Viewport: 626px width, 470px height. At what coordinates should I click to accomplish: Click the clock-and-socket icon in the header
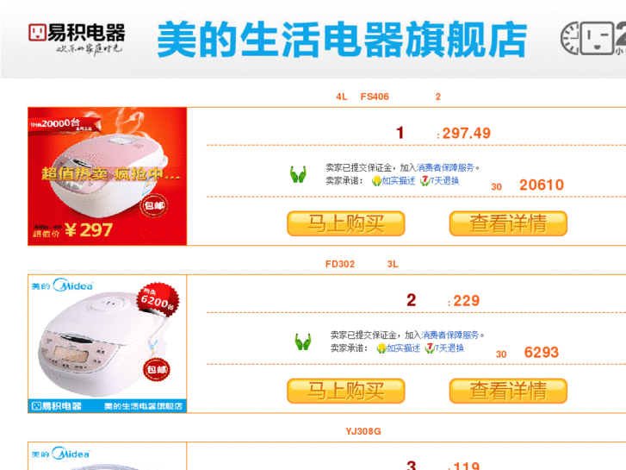coord(593,39)
